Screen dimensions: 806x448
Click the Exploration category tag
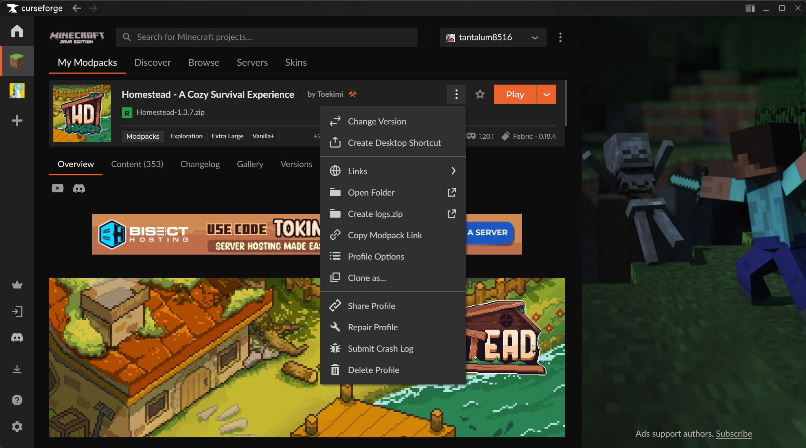click(186, 136)
